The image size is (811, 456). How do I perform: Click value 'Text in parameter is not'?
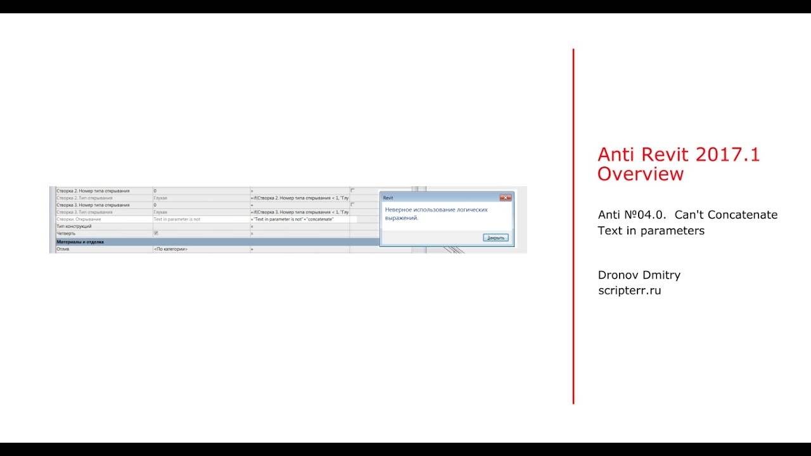point(177,219)
